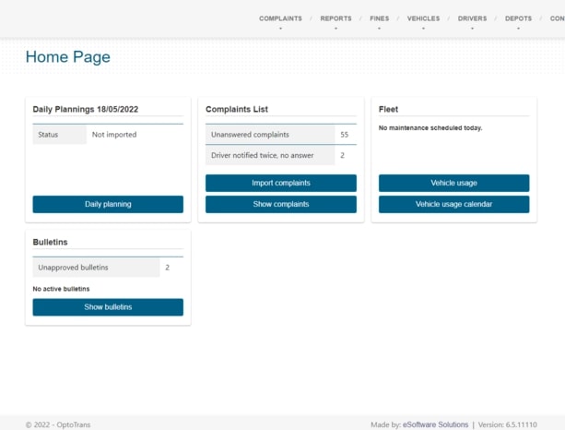Click the Daily planning button

[108, 204]
